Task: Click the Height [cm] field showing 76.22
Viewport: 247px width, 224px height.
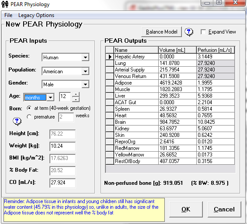Action: pyautogui.click(x=63, y=134)
